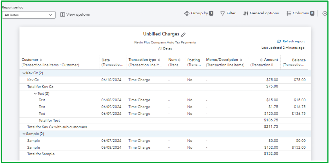Click the pencil icon to edit report title
Viewport: 329px width, 164px height.
183,35
